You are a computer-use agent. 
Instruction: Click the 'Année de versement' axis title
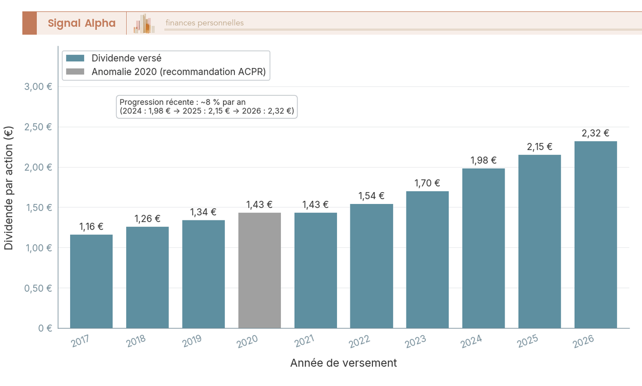tap(343, 363)
